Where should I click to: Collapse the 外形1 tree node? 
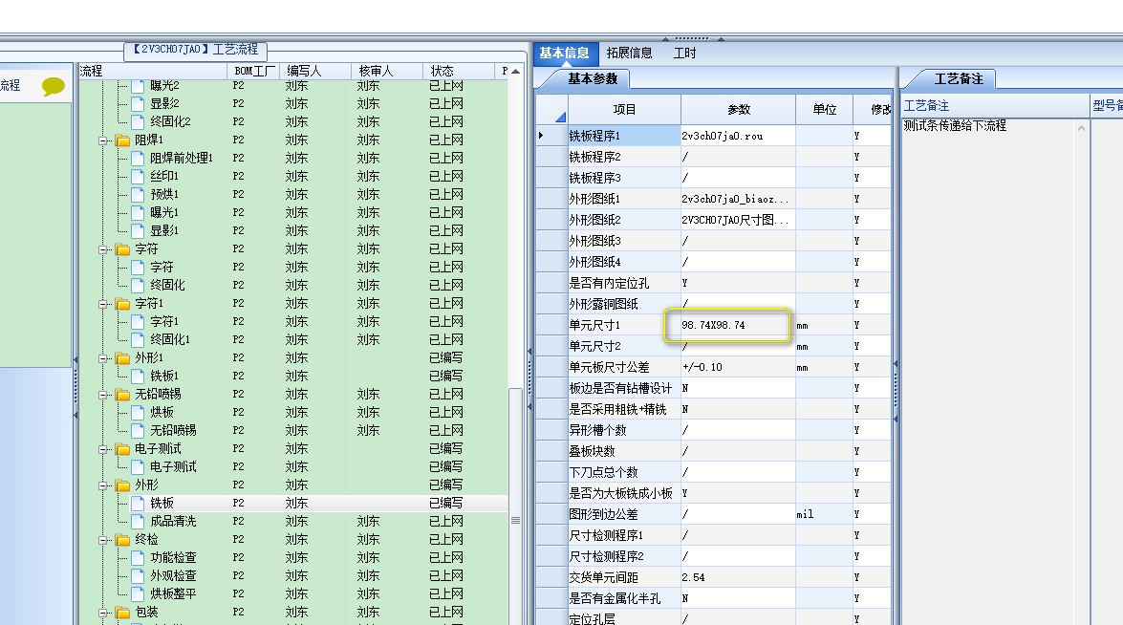[x=103, y=358]
